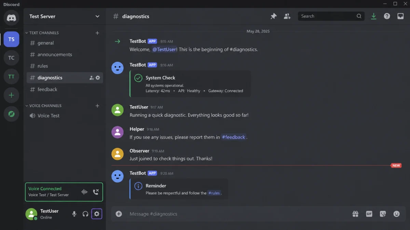
Task: Open the help question mark icon
Action: coord(387,16)
